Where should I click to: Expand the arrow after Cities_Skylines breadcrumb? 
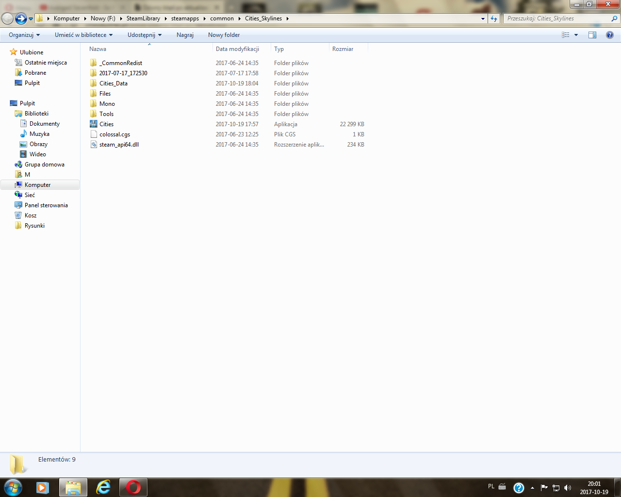pyautogui.click(x=287, y=18)
